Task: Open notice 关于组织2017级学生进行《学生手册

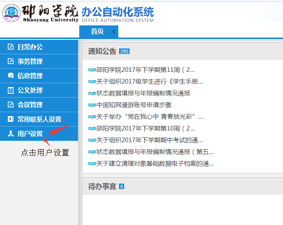Action: (x=150, y=82)
